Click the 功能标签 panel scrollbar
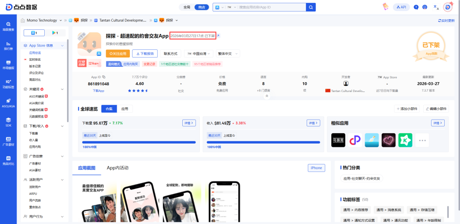This screenshot has height=224, width=460. pos(448,211)
